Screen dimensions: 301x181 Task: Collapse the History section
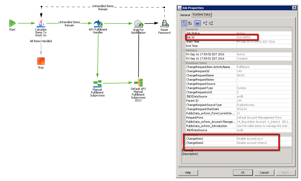click(184, 50)
